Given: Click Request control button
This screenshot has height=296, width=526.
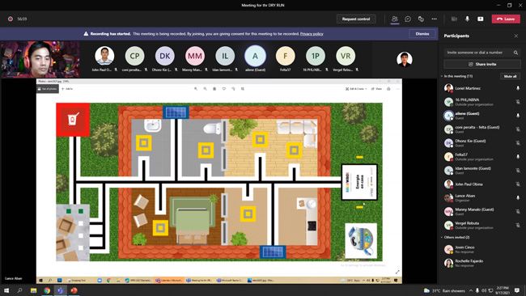Looking at the screenshot, I should click(x=356, y=19).
